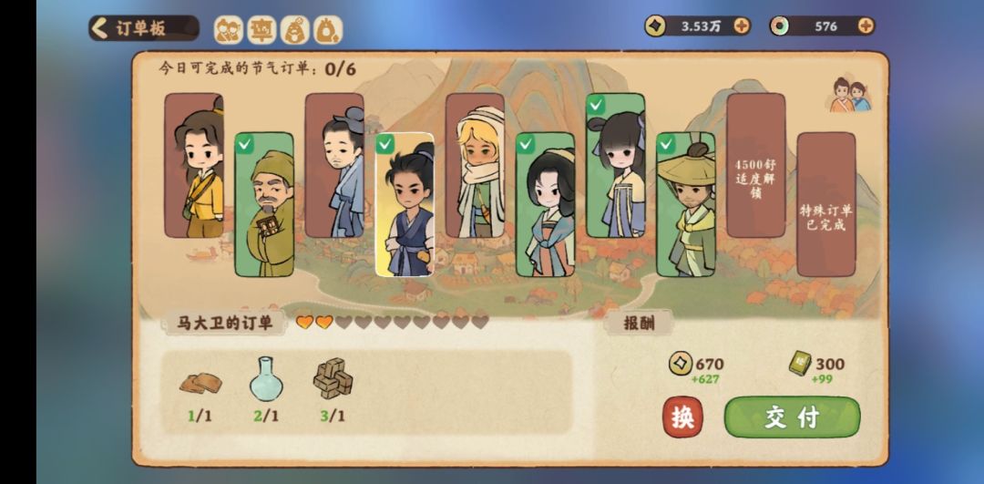This screenshot has height=484, width=984.
Task: Select checked order card of old man in green robe
Action: 264,204
